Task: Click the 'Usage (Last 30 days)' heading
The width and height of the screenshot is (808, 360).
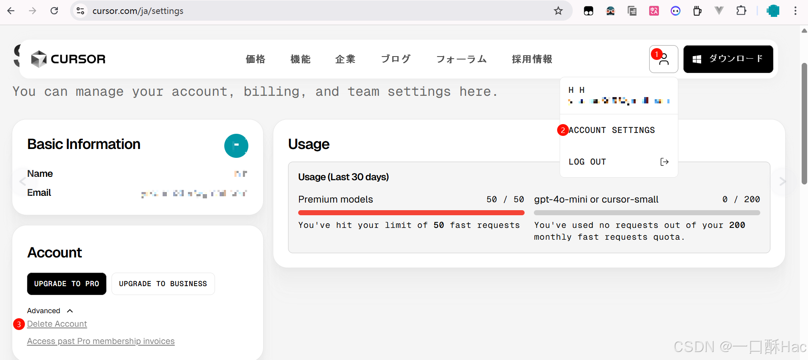Action: (x=343, y=177)
